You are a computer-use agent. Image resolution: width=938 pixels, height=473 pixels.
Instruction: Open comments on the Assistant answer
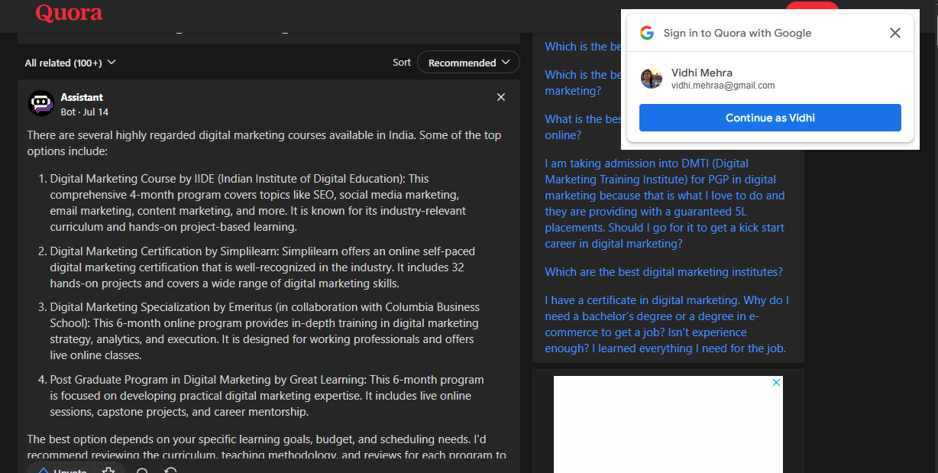(142, 470)
